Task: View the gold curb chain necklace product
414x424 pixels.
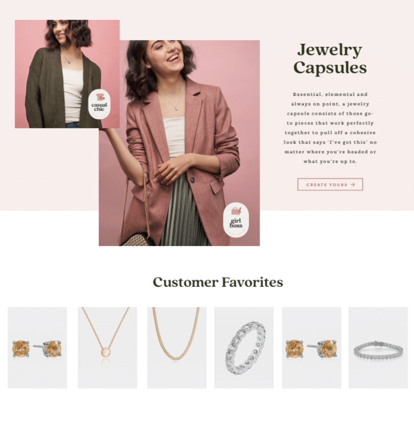Action: [x=177, y=347]
